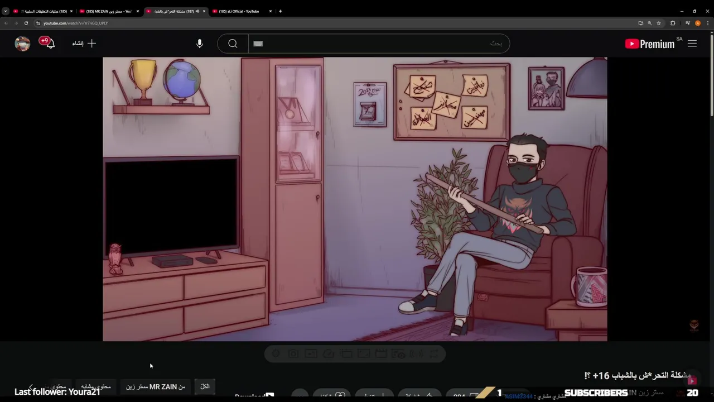The width and height of the screenshot is (714, 402).
Task: Open the browser extensions puzzle icon
Action: point(673,23)
